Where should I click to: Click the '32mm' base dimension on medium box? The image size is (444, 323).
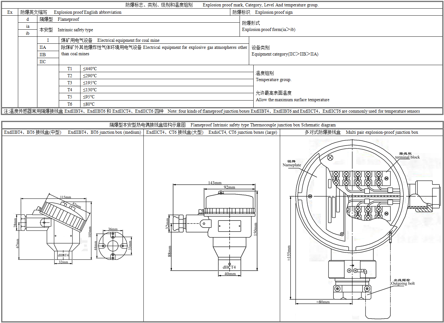click(63, 262)
